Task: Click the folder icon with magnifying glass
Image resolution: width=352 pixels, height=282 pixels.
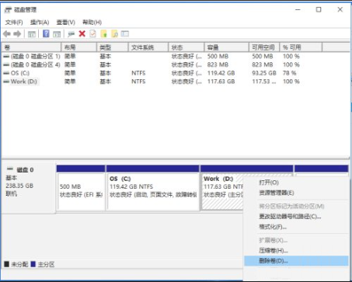Action: (x=114, y=33)
